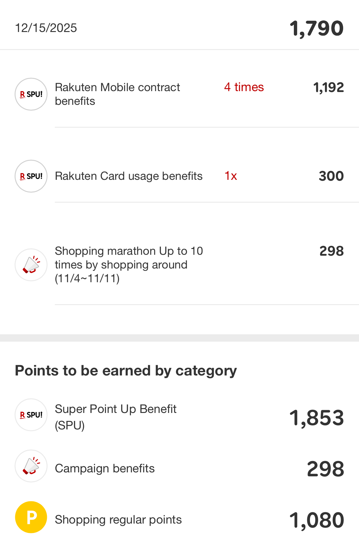Tap the megaphone icon beside Shopping marathon
This screenshot has width=359, height=551.
(x=31, y=265)
